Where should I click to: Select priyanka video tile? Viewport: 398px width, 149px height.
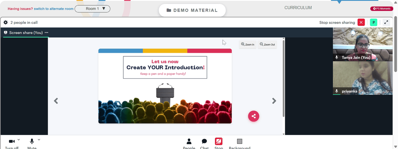pyautogui.click(x=363, y=78)
